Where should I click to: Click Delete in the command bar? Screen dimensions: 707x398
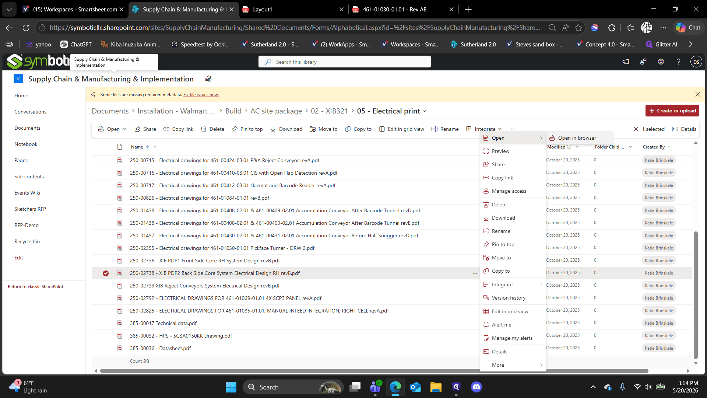click(212, 129)
